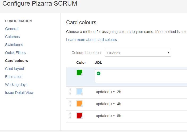
Task: Click the green JQL valid checkmark icon
Action: click(x=99, y=73)
